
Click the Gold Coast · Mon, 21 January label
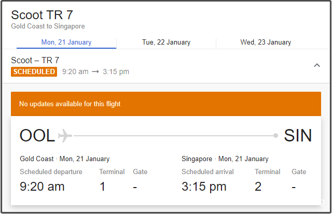point(65,159)
